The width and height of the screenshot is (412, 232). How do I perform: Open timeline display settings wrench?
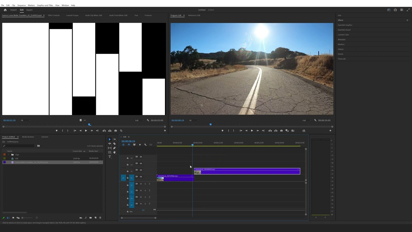click(x=145, y=145)
